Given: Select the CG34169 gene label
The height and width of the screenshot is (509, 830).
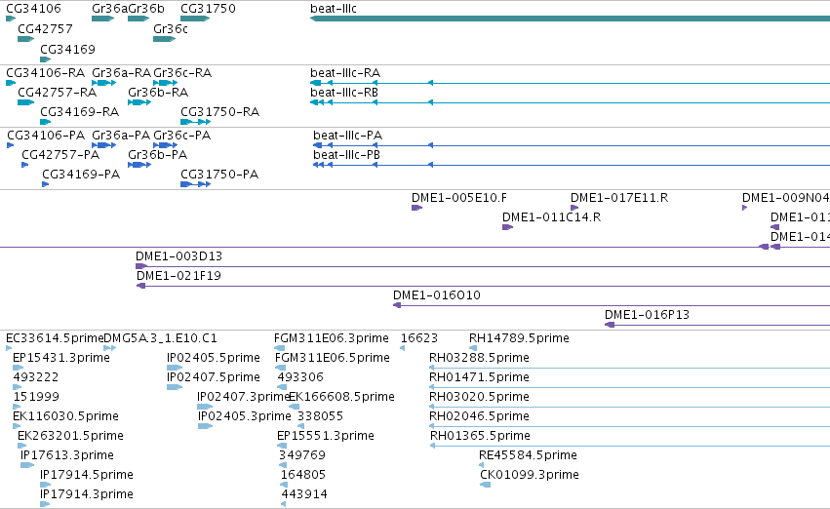Looking at the screenshot, I should (67, 49).
